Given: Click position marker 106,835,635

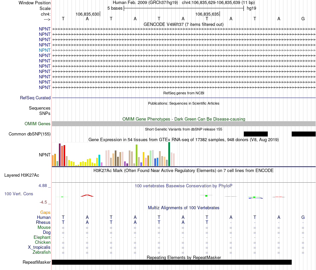Looking at the screenshot, I should pyautogui.click(x=207, y=14).
